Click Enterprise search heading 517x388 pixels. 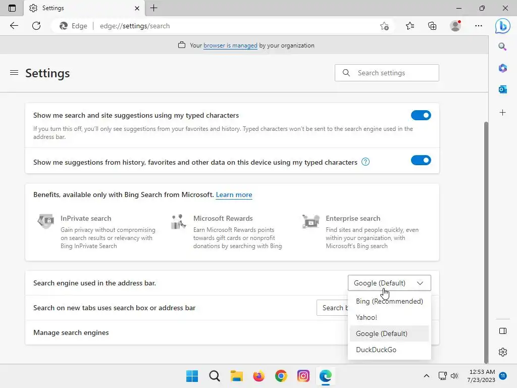[x=353, y=218]
